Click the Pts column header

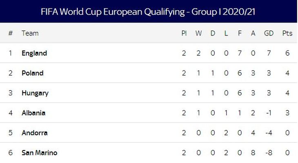tap(287, 33)
